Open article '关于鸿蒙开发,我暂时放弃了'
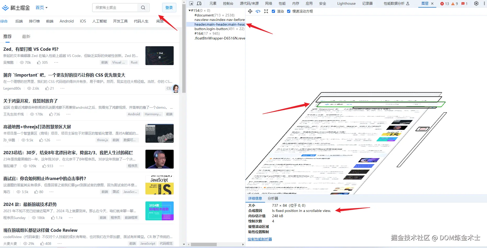Image resolution: width=487 pixels, height=248 pixels. click(31, 101)
